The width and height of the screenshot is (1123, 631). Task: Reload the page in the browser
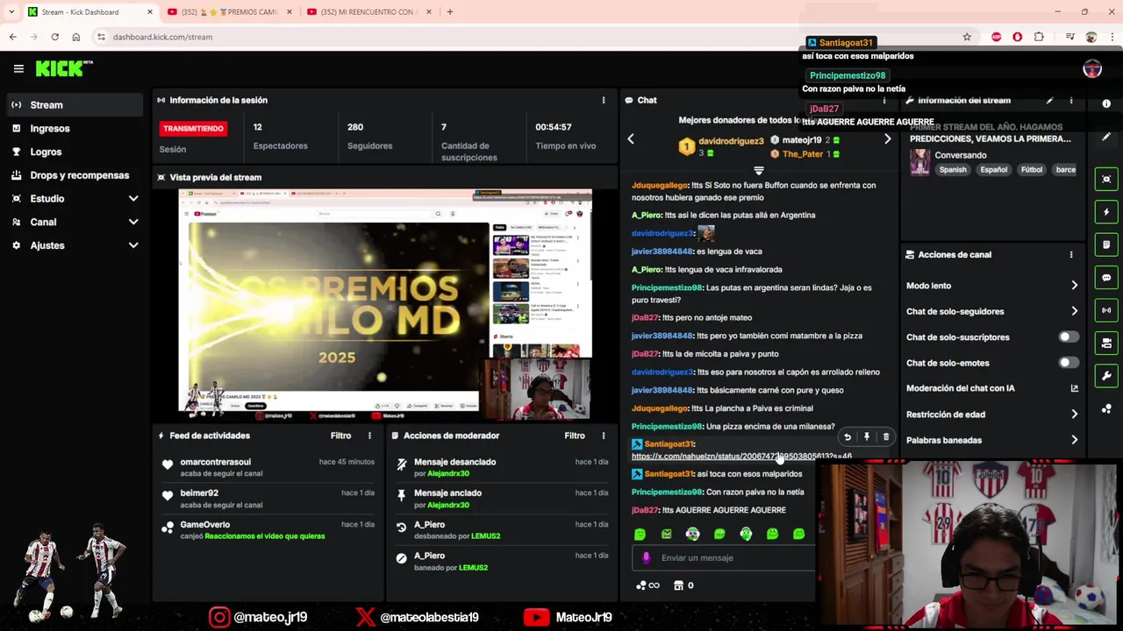point(54,37)
